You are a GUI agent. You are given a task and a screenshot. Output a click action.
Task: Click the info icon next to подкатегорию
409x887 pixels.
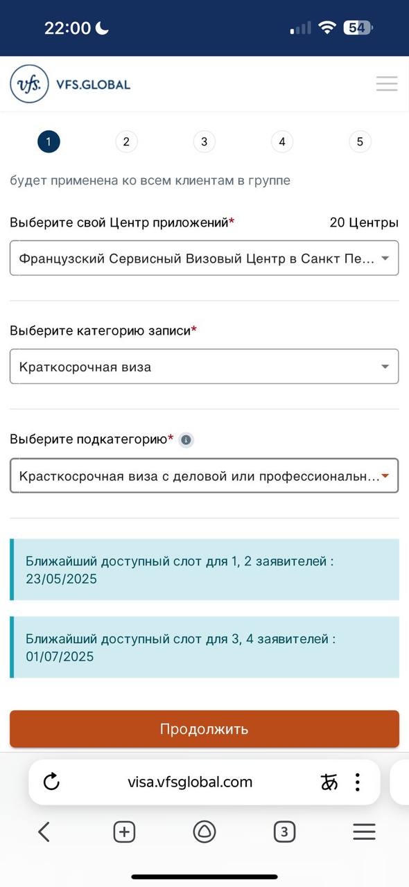click(x=185, y=439)
